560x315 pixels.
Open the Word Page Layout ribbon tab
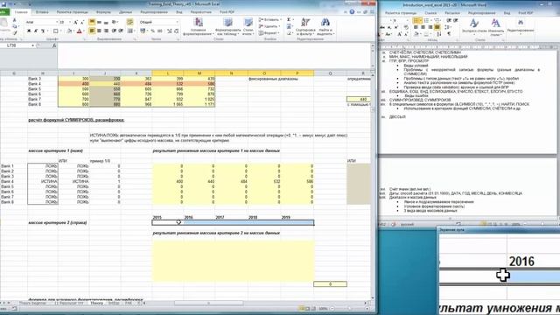[x=401, y=13]
